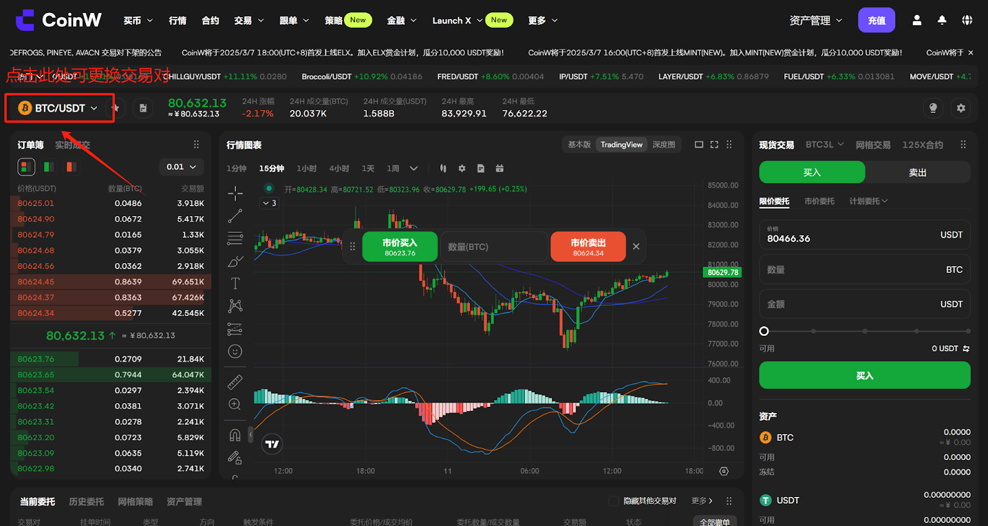
Task: Select the brush drawing tool in chart
Action: point(235,261)
